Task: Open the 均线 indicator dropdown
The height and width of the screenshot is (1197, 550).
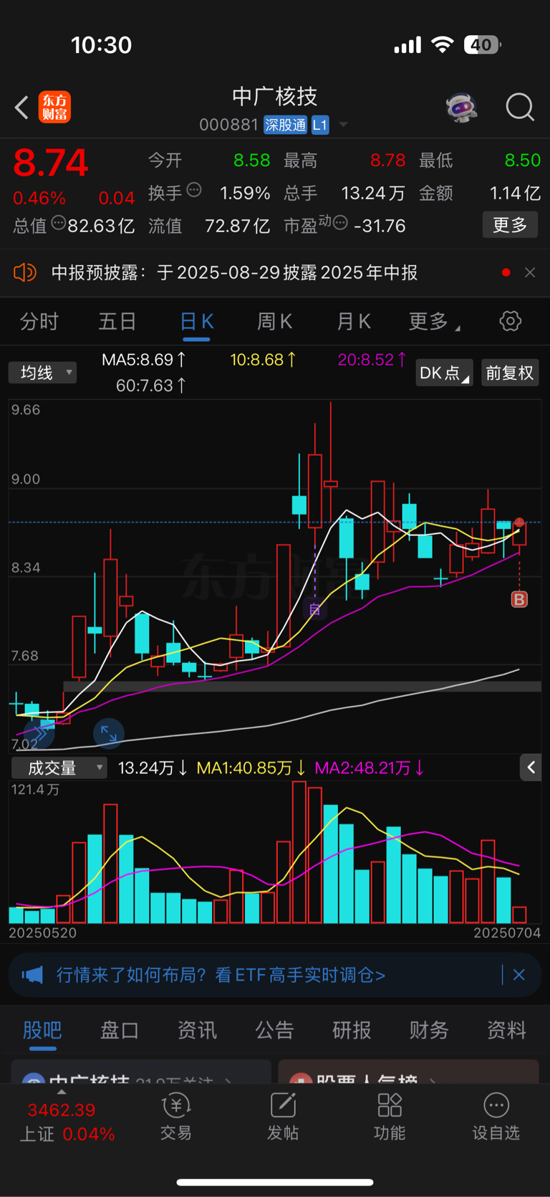Action: (42, 373)
